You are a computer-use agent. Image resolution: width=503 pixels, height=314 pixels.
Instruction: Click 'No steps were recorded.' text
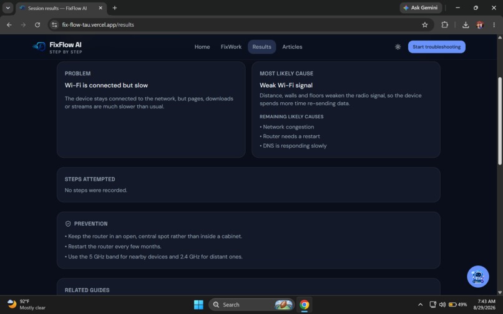coord(96,190)
